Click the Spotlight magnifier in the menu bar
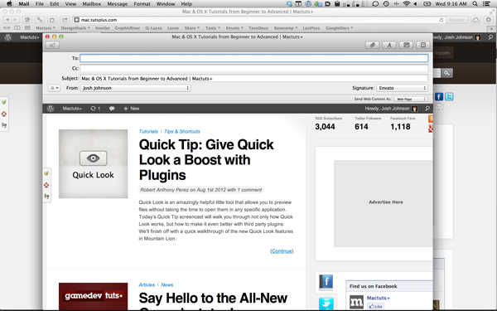 [475, 4]
